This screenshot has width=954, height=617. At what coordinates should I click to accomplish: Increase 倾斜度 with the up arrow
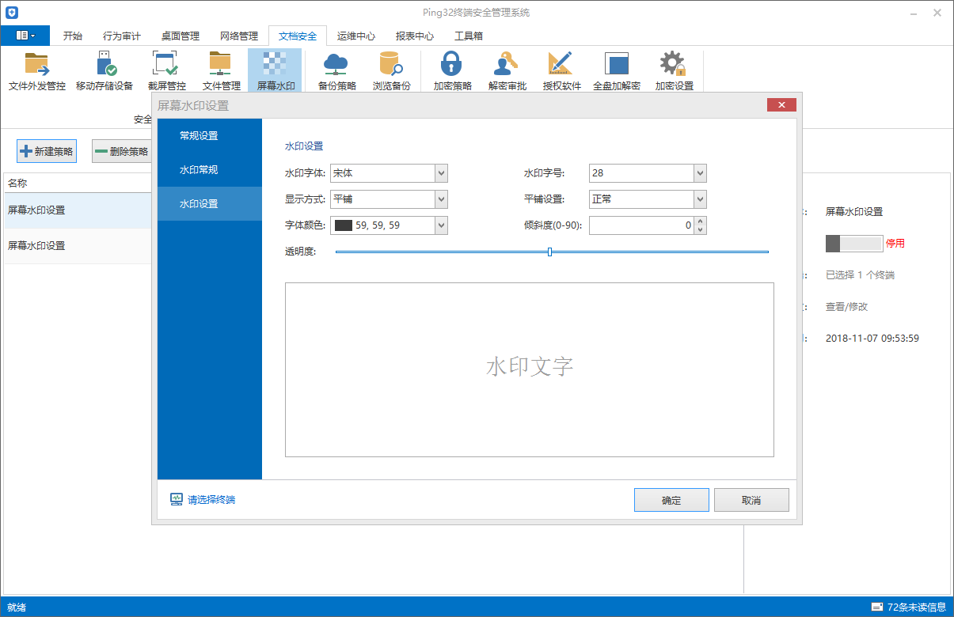pos(700,221)
